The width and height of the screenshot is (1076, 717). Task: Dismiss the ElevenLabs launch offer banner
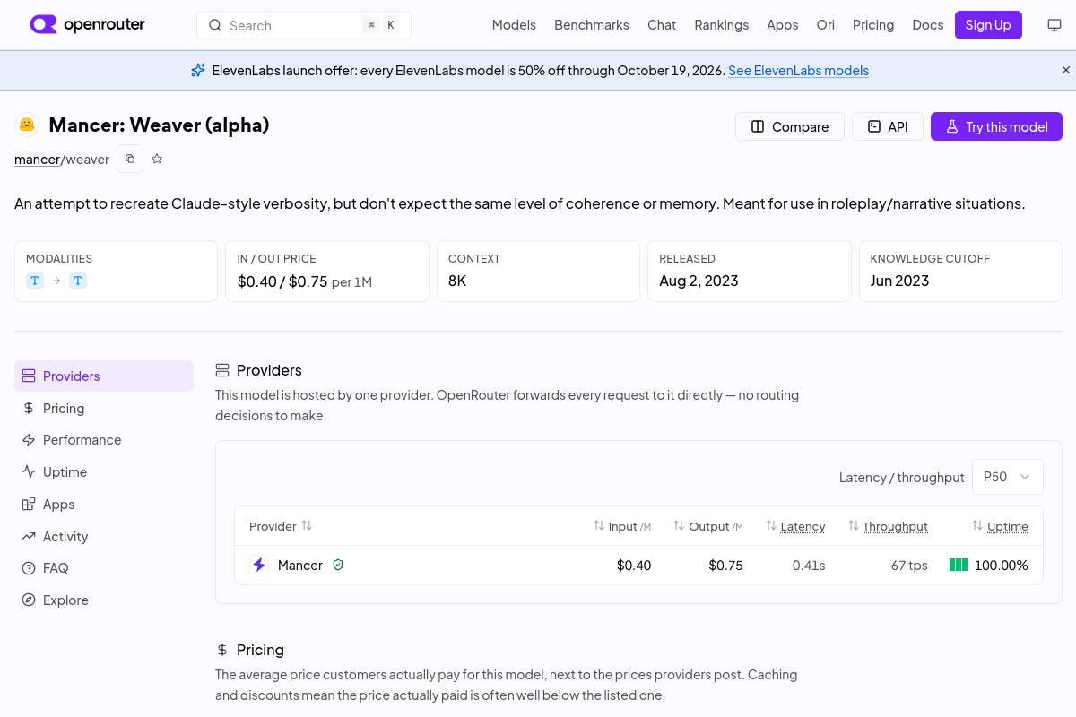(x=1066, y=70)
